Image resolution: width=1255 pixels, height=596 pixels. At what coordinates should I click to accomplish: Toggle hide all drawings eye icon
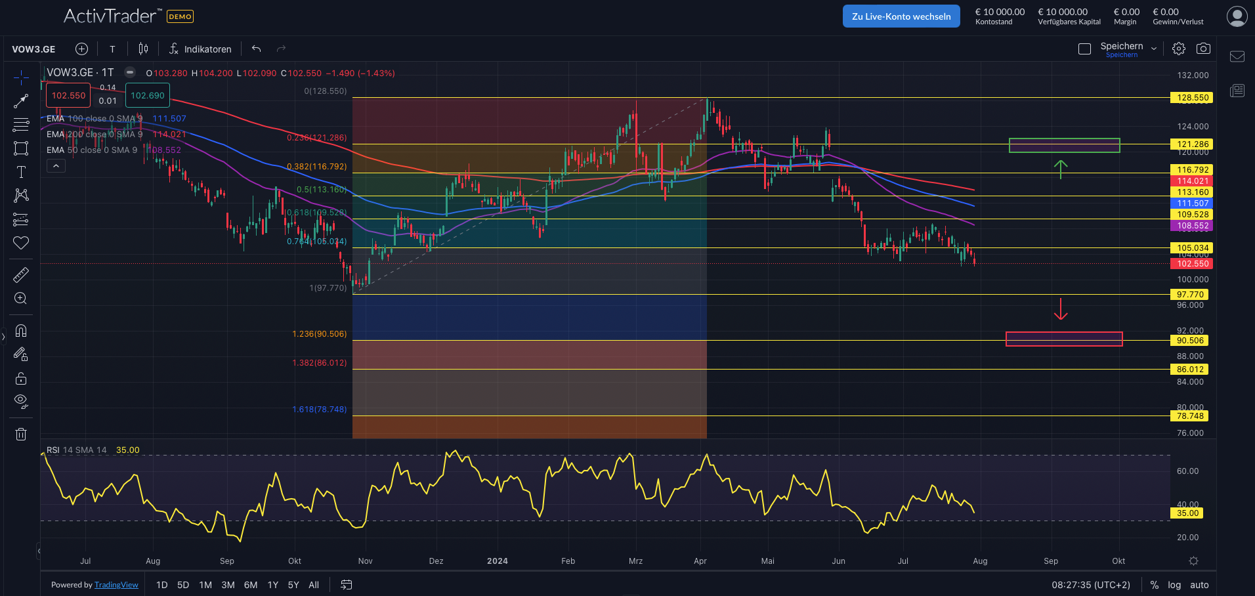click(21, 401)
